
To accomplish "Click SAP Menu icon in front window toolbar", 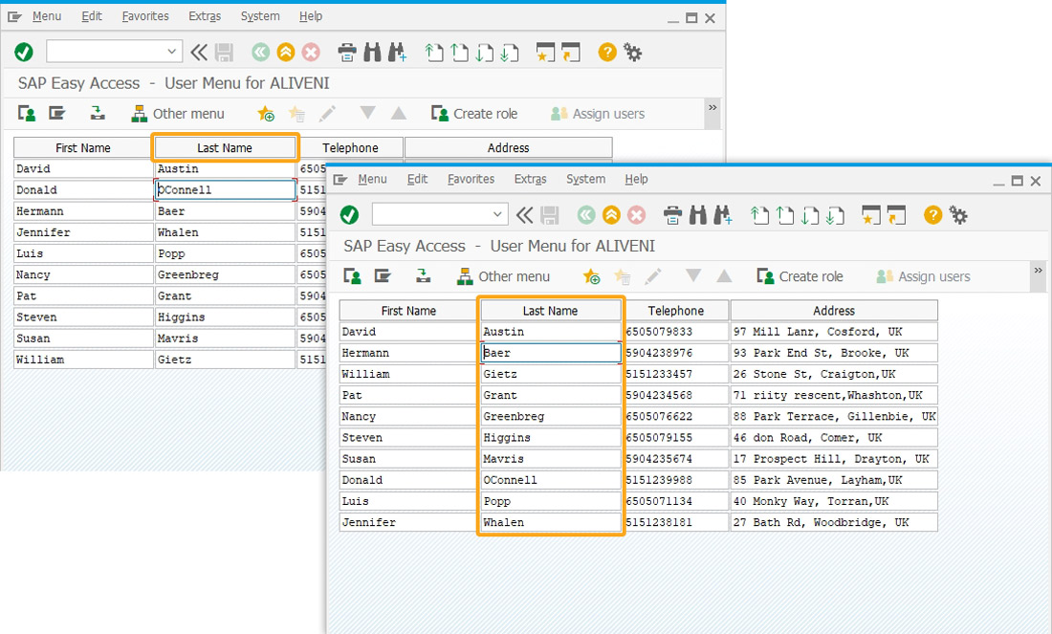I will 384,275.
